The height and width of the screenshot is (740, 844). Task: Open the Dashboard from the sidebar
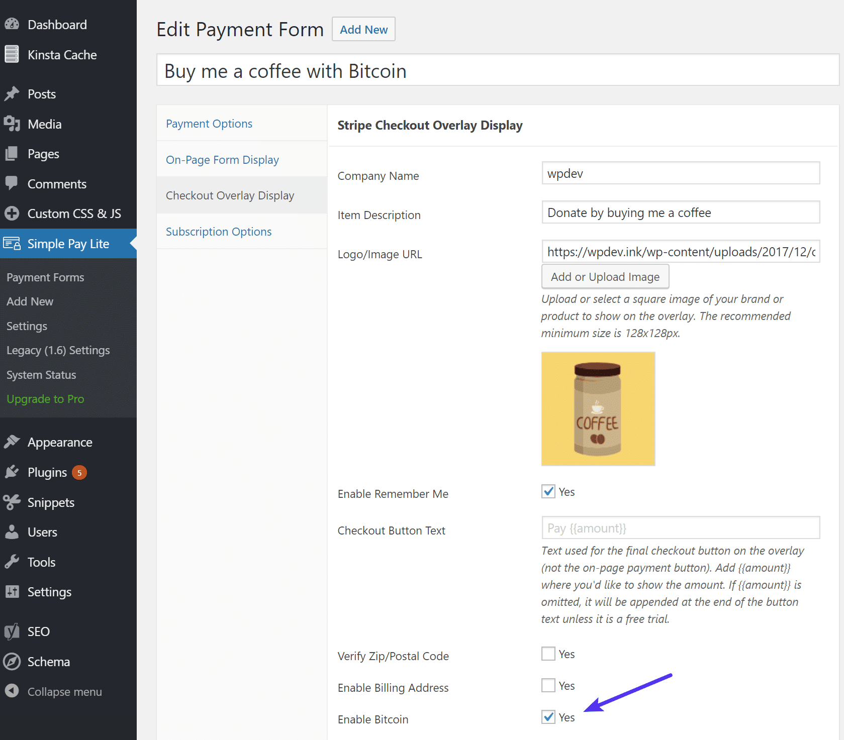[x=13, y=24]
